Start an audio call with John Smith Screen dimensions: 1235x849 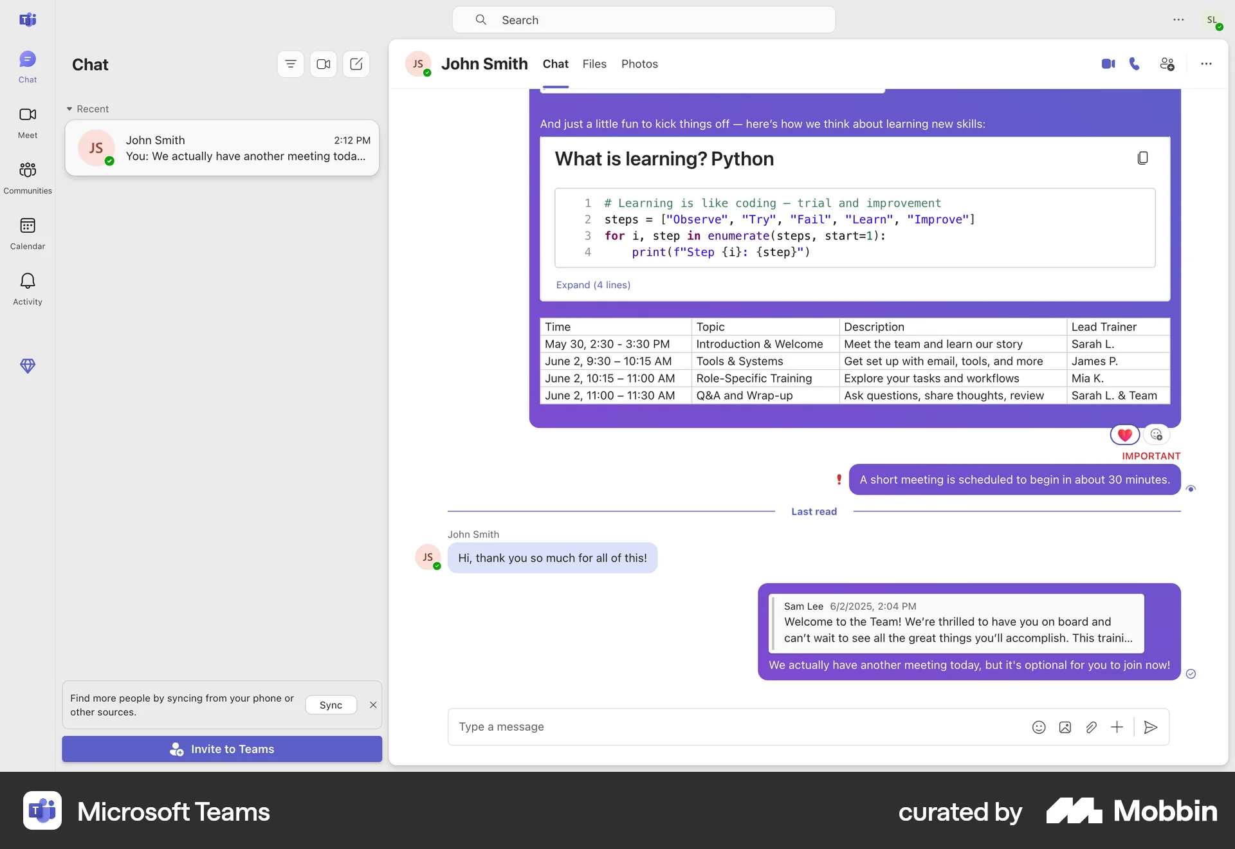pos(1134,64)
